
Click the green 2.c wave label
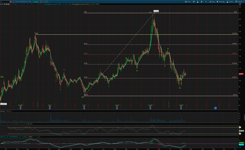180,88
